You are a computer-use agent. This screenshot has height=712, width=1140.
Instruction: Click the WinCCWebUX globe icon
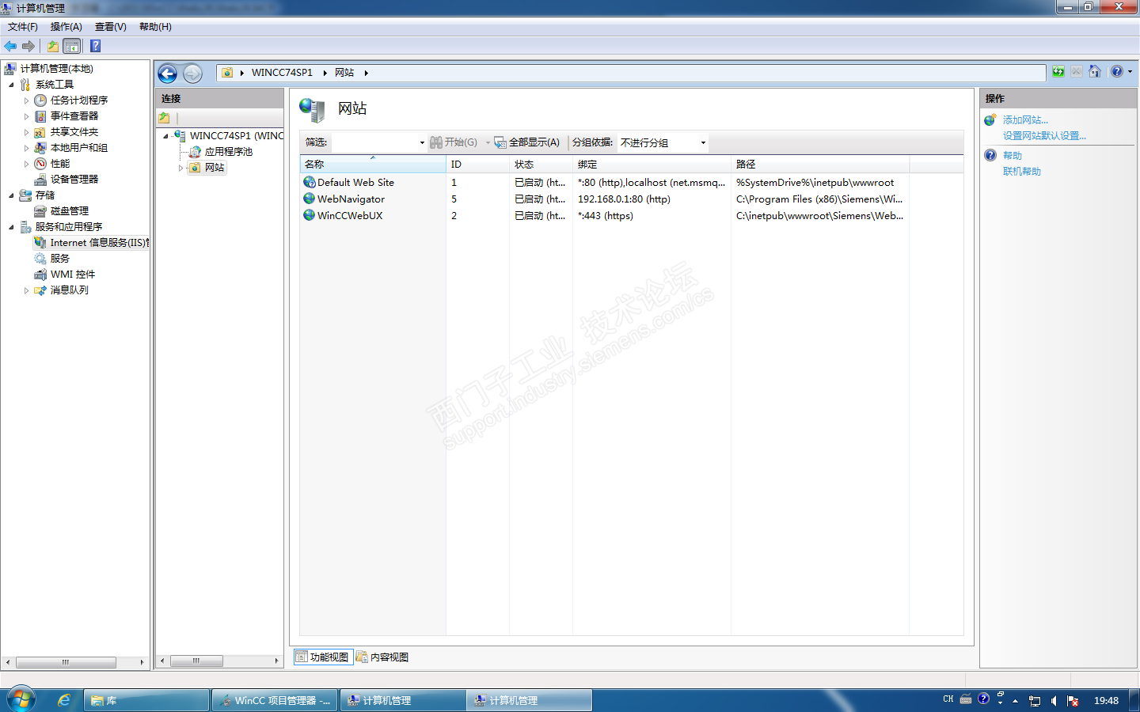(x=310, y=215)
